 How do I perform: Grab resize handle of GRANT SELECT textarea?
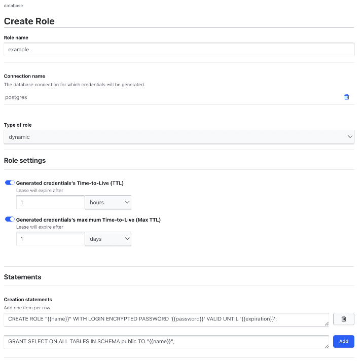[x=326, y=346]
